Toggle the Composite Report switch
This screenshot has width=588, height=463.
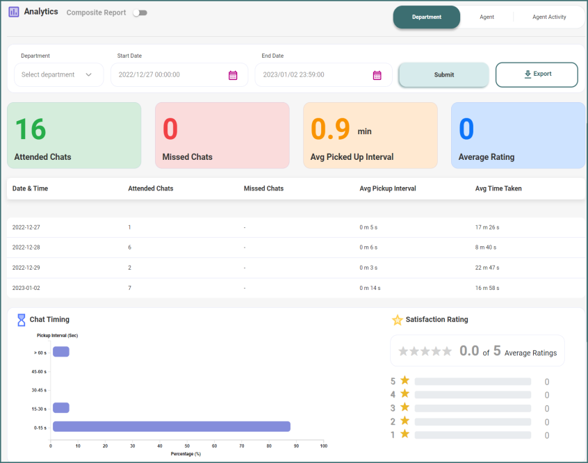coord(140,13)
